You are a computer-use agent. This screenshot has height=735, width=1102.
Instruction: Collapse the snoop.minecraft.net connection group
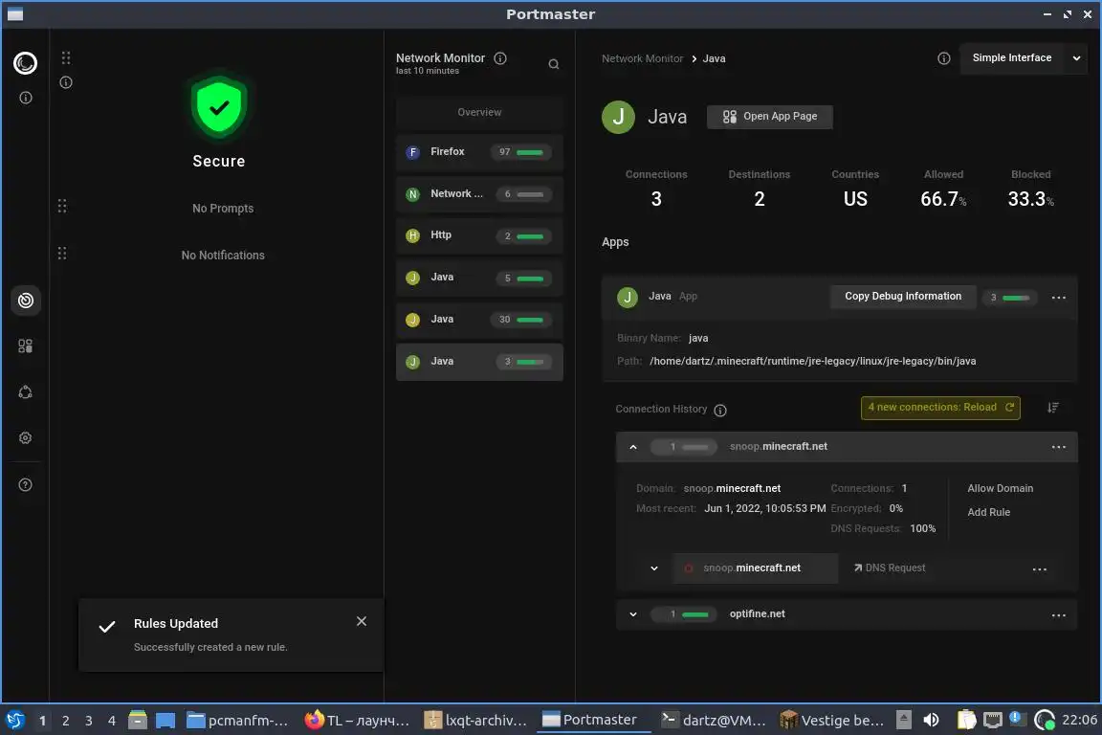[633, 447]
